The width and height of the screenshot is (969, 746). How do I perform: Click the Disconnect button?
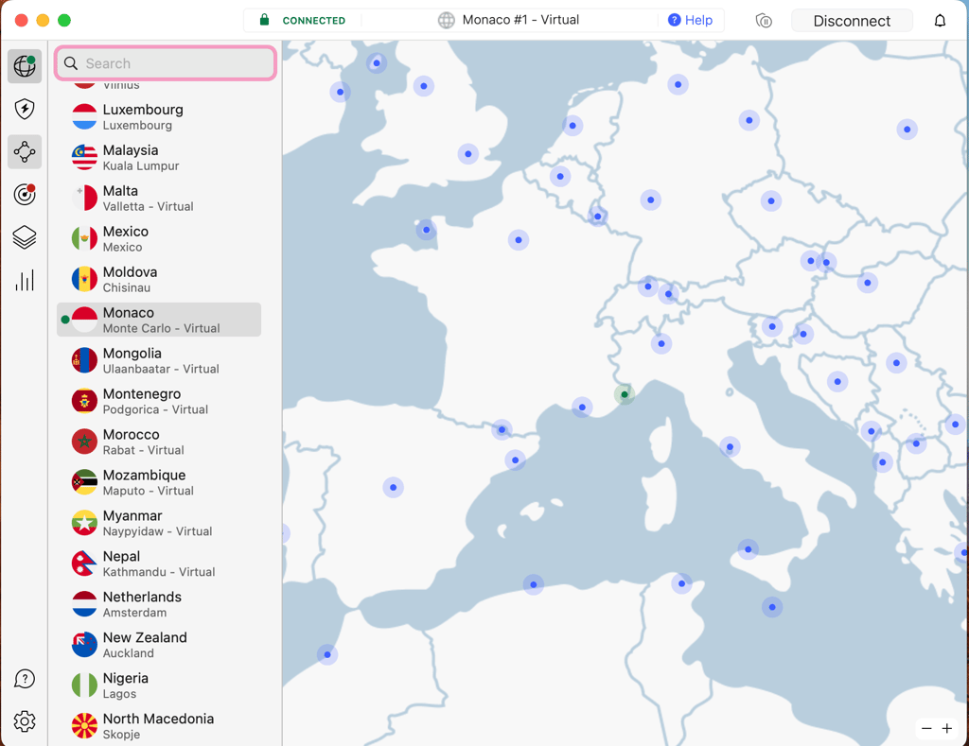point(852,21)
